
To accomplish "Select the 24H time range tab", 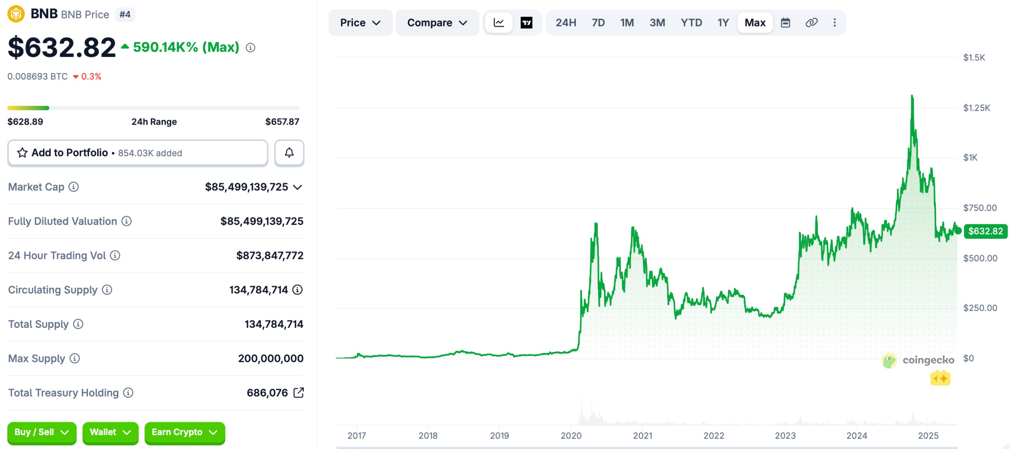I will coord(566,22).
